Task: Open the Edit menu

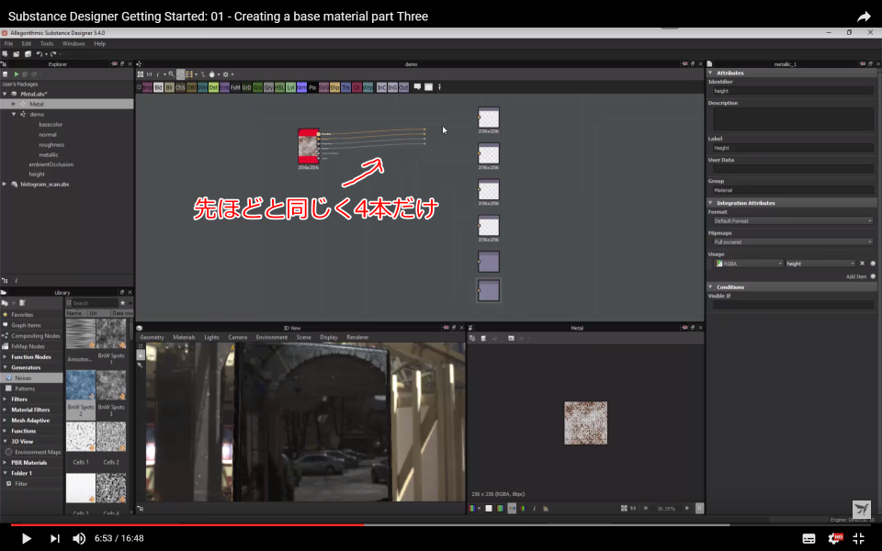Action: click(x=27, y=43)
